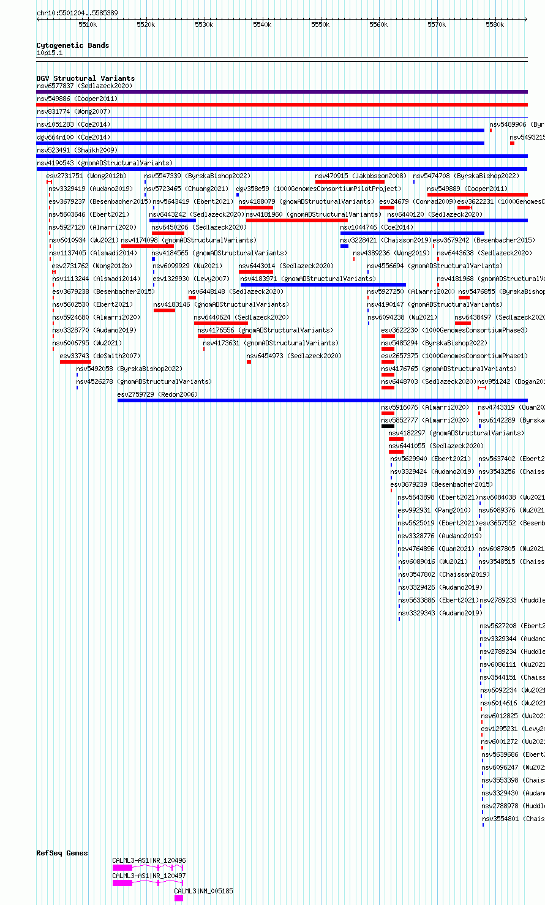The width and height of the screenshot is (545, 905).
Task: Click the 5540k ruler tick label
Action: [x=262, y=24]
